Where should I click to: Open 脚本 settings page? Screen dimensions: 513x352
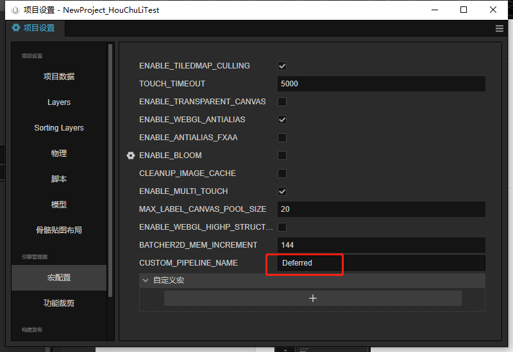59,179
